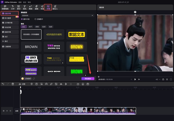Step to the previous frame
This screenshot has width=174, height=121.
(131, 79)
